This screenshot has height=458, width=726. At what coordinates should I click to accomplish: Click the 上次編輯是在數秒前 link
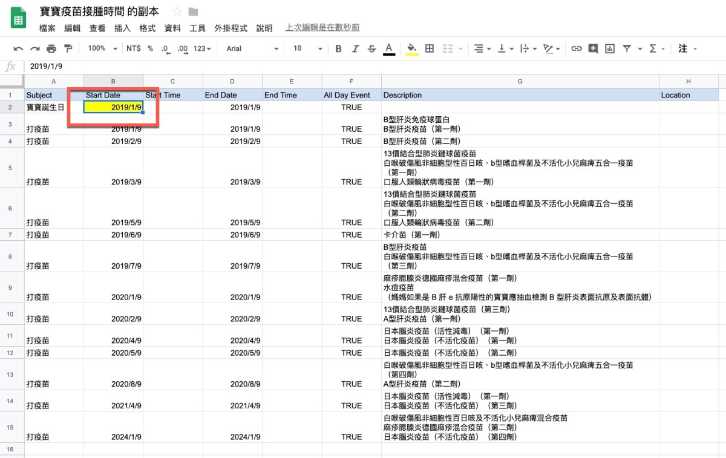[322, 28]
